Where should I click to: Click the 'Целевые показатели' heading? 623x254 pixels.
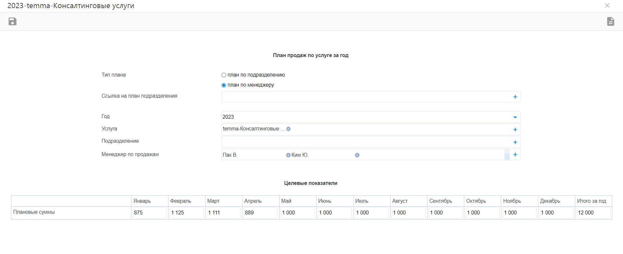click(x=311, y=183)
